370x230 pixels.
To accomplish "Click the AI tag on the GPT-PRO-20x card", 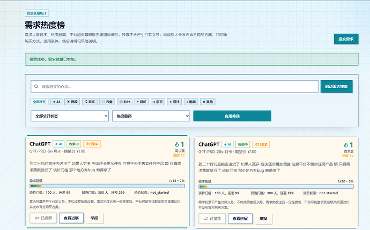I will pyautogui.click(x=227, y=144).
